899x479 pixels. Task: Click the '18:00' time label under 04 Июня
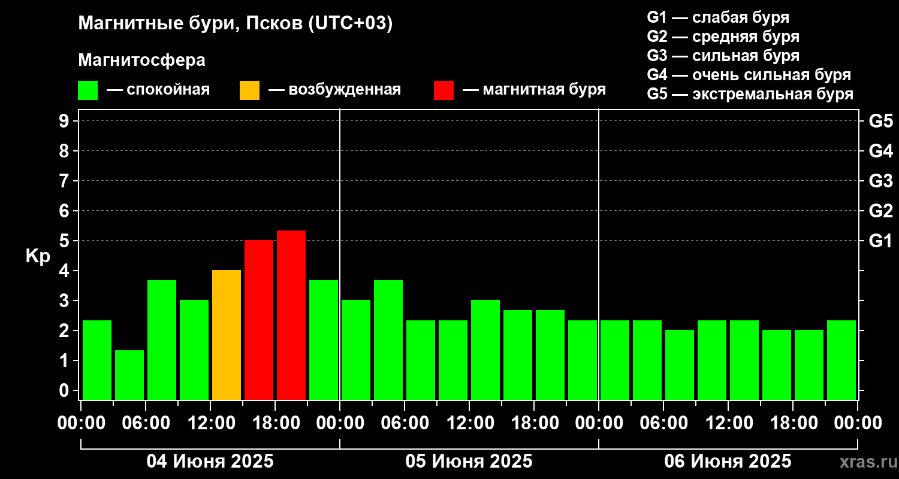[x=275, y=423]
